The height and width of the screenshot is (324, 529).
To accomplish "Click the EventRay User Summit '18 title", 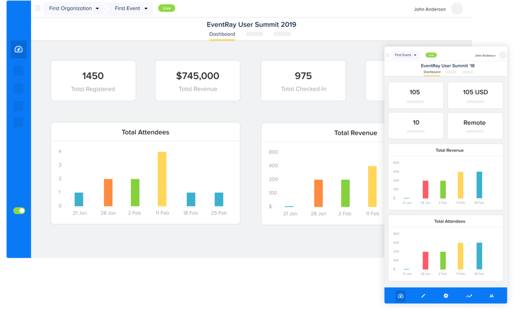I will (448, 66).
